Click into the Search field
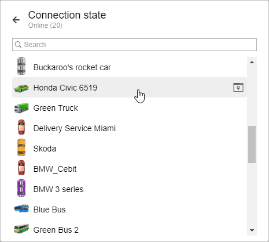This screenshot has width=269, height=242. (134, 45)
